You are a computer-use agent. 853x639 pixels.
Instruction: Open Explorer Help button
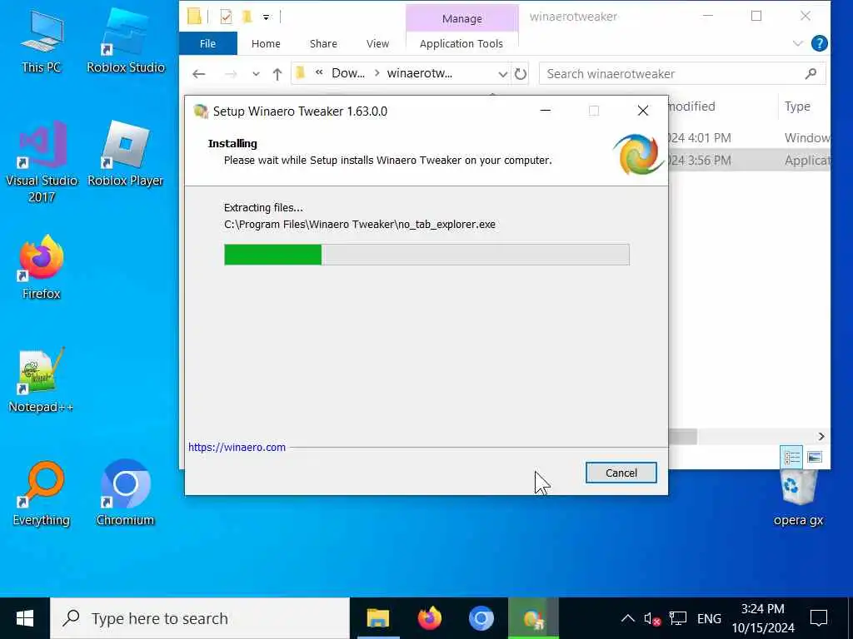pos(820,43)
